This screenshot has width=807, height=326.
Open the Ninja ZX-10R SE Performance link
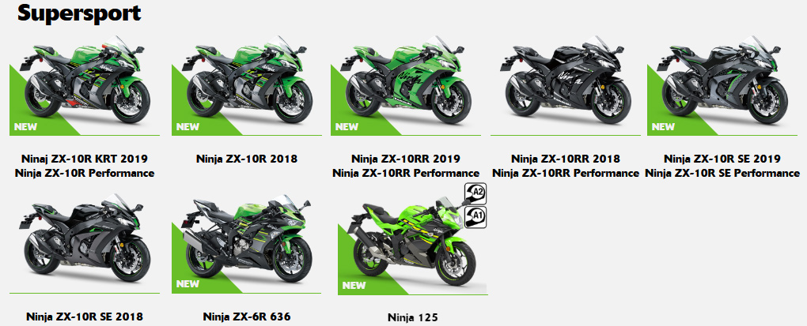pyautogui.click(x=722, y=173)
